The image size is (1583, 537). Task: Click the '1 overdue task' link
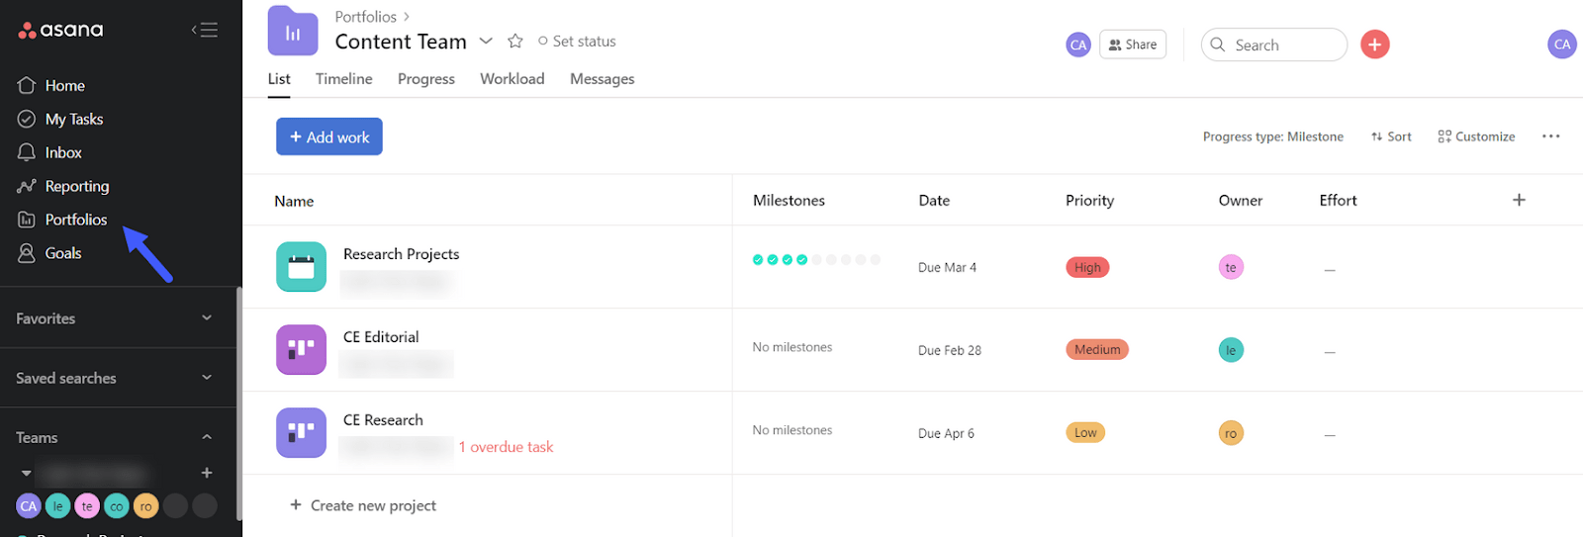[x=506, y=447]
